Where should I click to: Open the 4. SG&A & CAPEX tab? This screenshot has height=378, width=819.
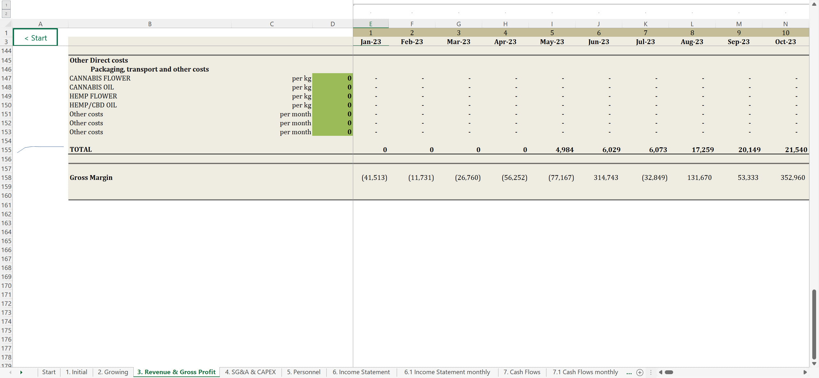pyautogui.click(x=250, y=372)
